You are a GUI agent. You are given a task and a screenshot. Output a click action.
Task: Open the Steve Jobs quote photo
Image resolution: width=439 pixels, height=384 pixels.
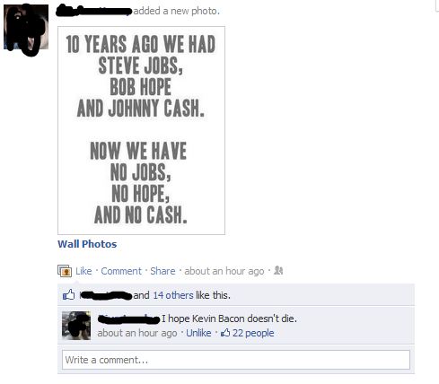click(141, 130)
